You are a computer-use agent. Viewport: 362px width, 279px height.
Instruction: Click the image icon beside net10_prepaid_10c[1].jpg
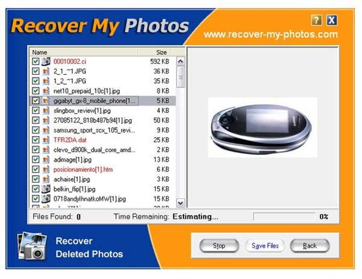point(46,91)
